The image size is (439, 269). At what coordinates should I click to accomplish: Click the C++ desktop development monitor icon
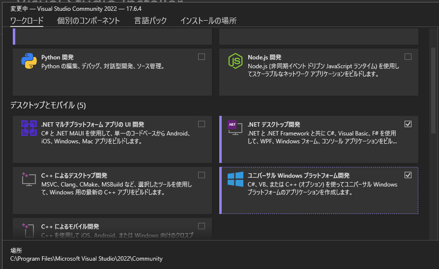pyautogui.click(x=29, y=179)
